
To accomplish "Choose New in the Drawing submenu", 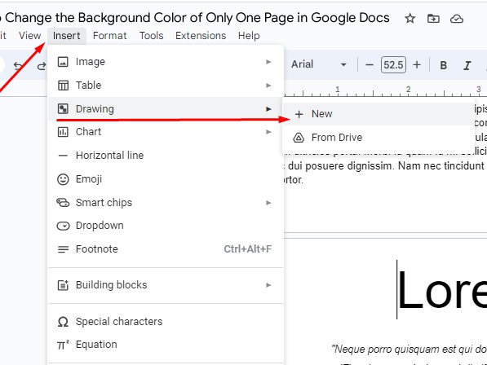I will tap(379, 114).
